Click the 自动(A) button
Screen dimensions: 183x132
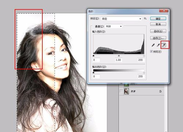(x=158, y=31)
